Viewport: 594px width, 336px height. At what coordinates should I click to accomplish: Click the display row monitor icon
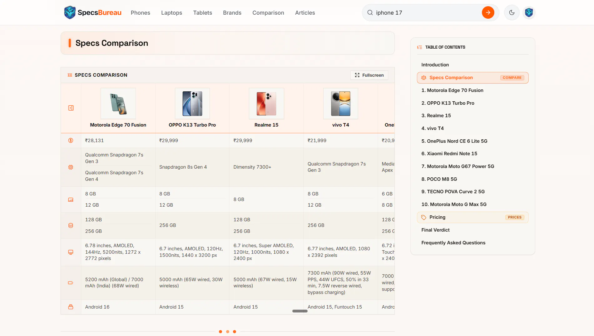click(x=71, y=252)
